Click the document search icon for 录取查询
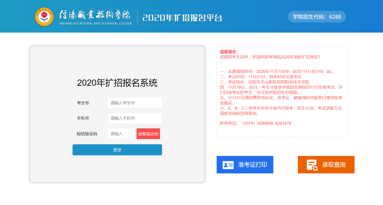 [x=312, y=165]
